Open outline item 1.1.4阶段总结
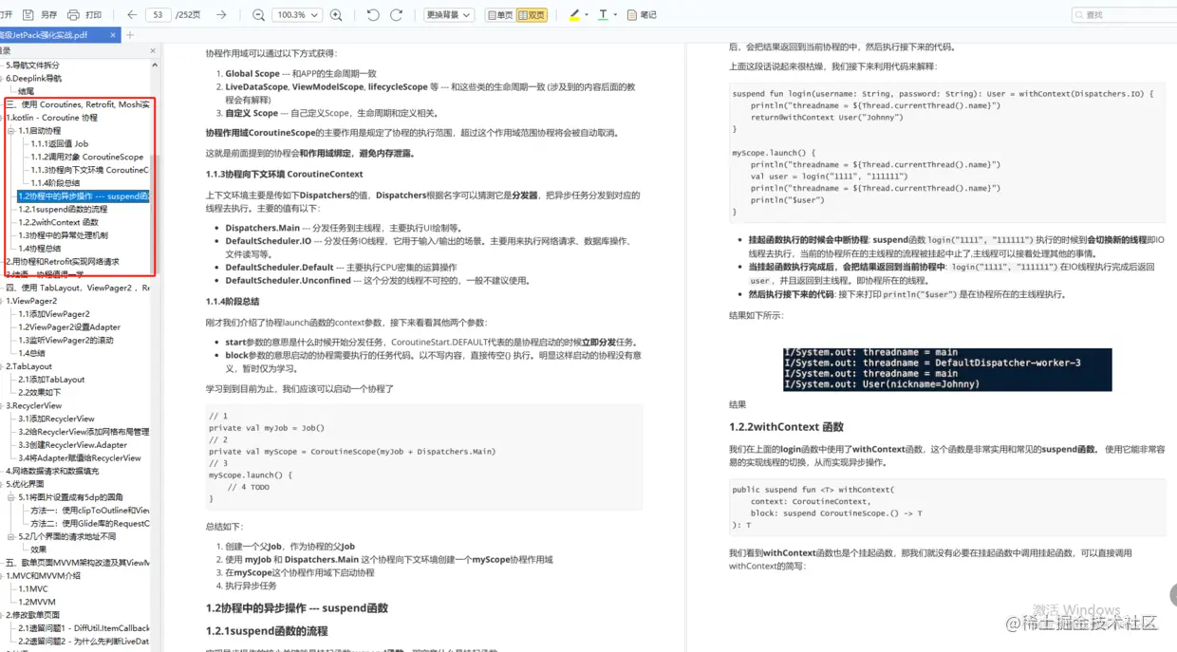The width and height of the screenshot is (1177, 652). click(55, 183)
